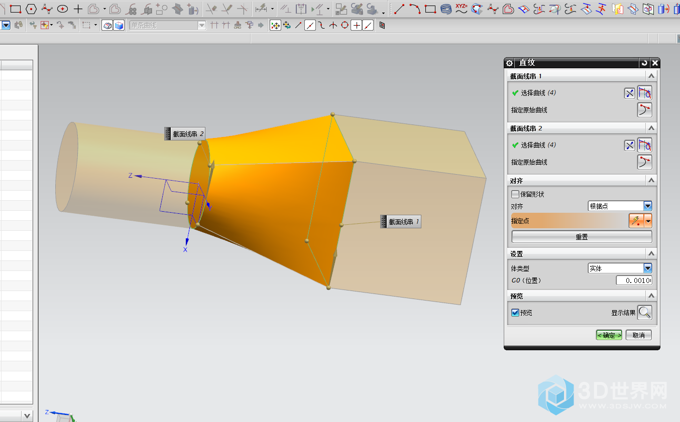Click the grid pattern icon
This screenshot has width=680, height=422.
[x=382, y=25]
